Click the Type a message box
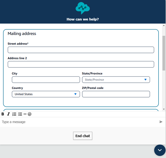The image size is (166, 158). point(79,122)
